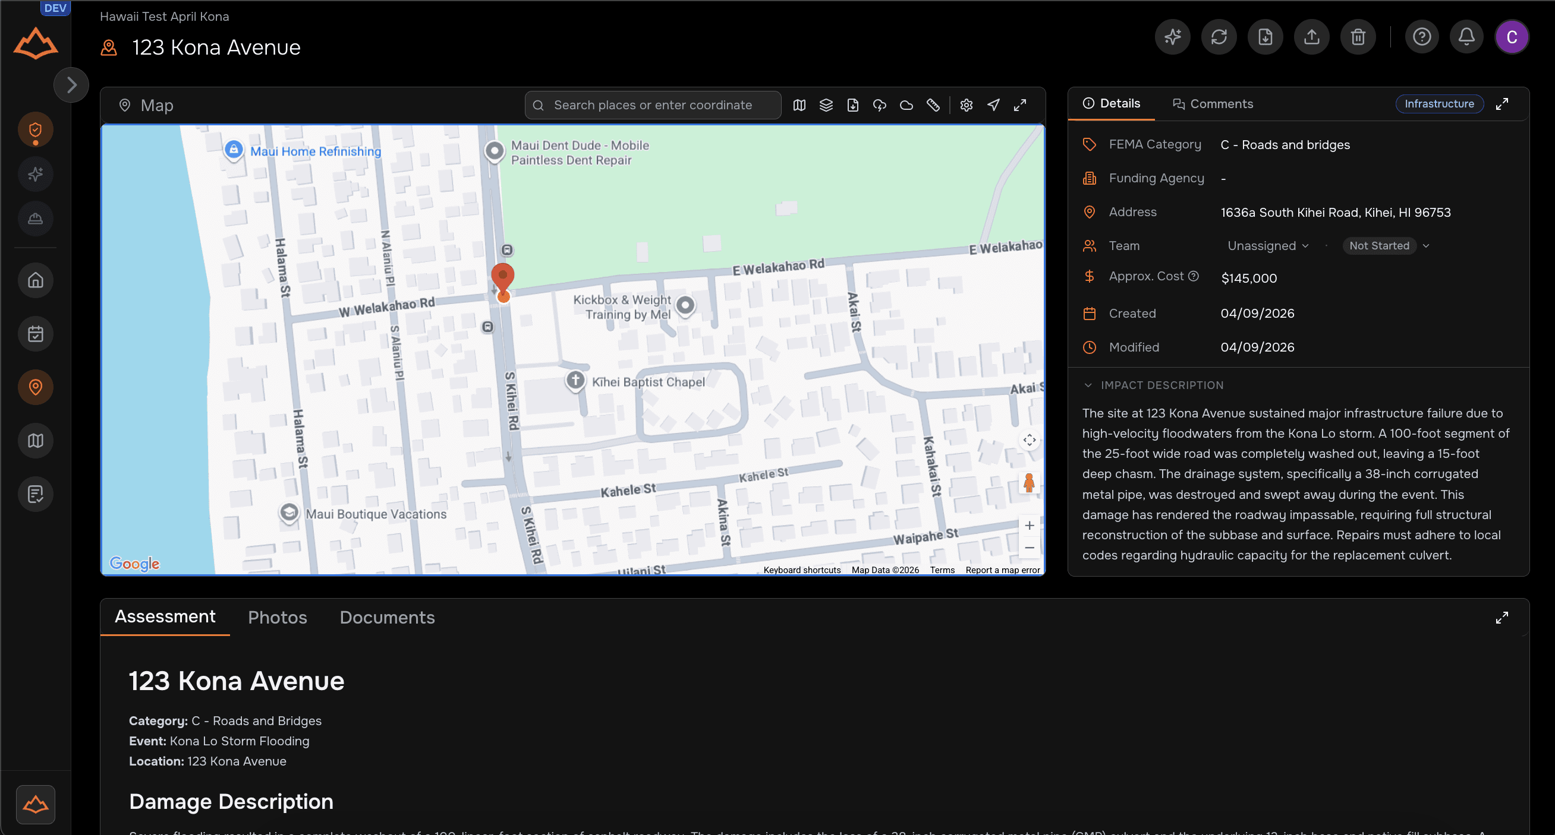Open map settings gear icon

point(966,105)
